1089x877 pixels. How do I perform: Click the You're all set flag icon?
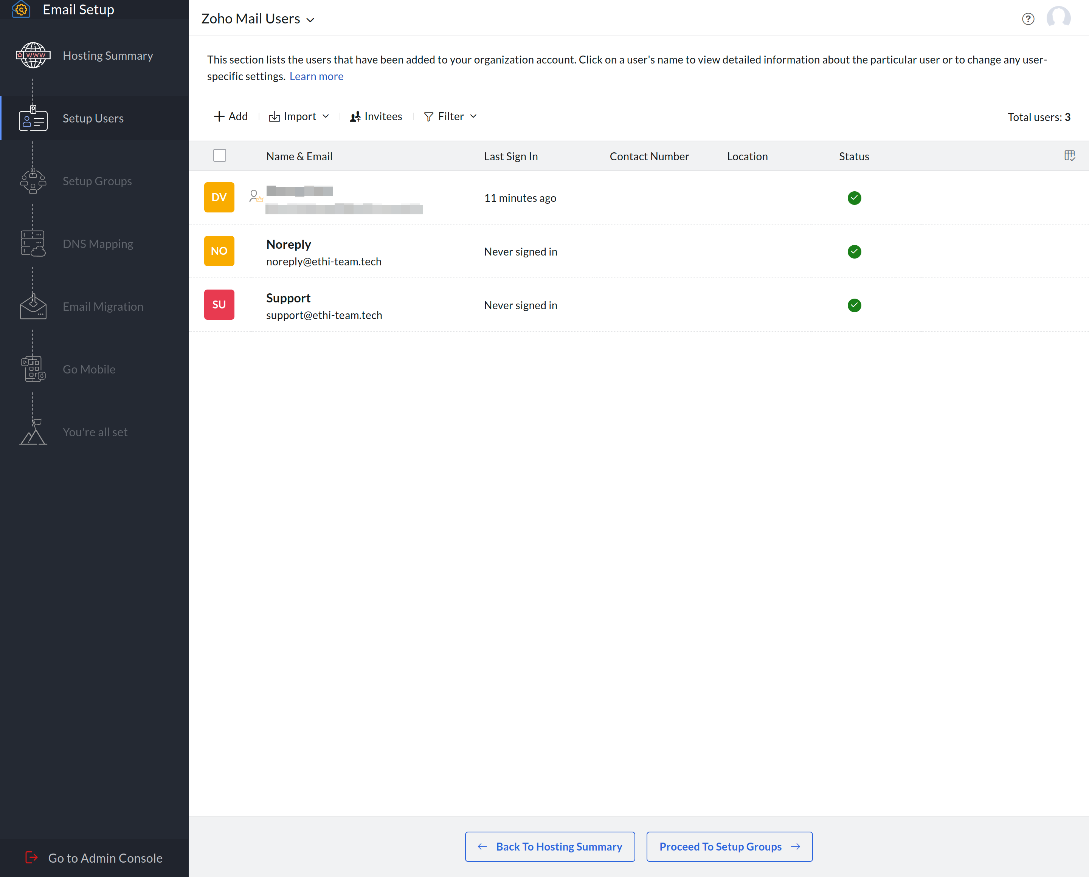pyautogui.click(x=33, y=432)
